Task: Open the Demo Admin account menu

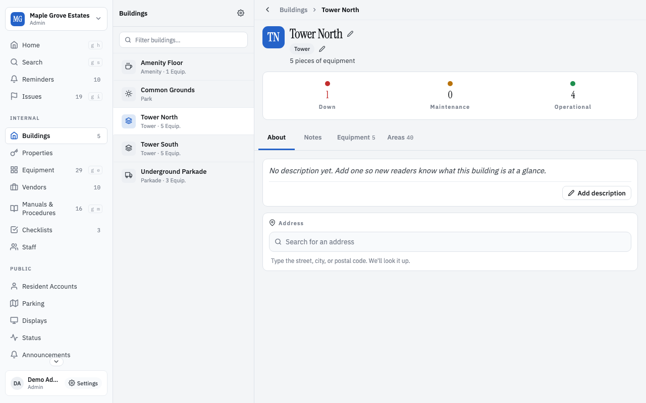Action: (x=35, y=383)
